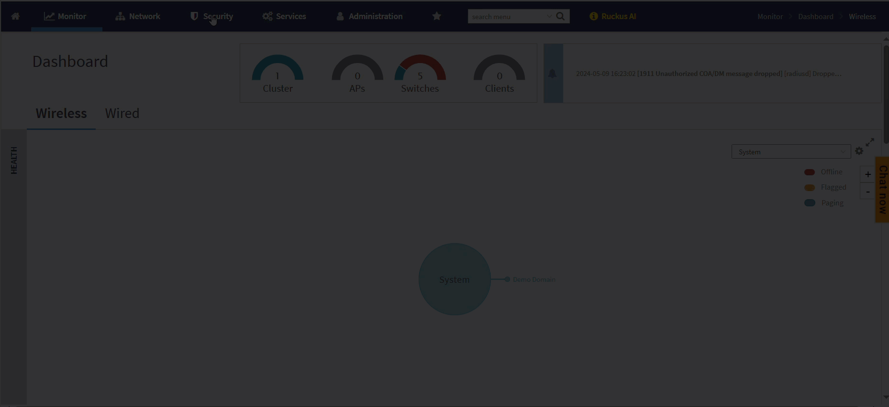Click the page scrollbar down arrow
The width and height of the screenshot is (889, 407).
[x=886, y=396]
